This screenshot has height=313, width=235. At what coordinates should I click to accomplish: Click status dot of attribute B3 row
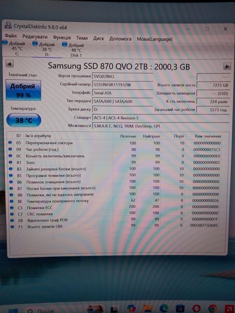(11, 169)
